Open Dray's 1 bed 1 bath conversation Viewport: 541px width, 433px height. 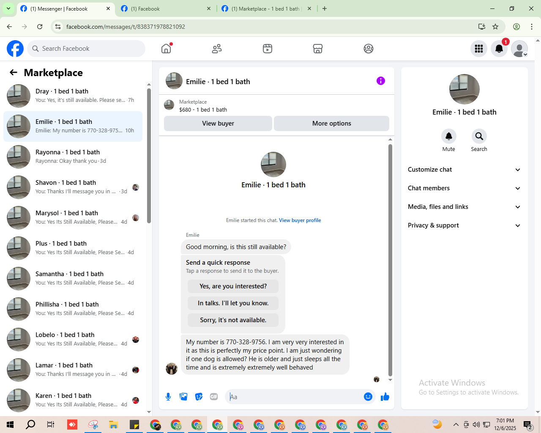(73, 96)
